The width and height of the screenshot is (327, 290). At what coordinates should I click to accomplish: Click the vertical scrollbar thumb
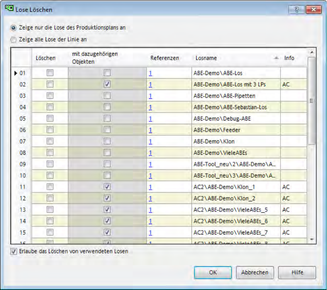[312, 101]
